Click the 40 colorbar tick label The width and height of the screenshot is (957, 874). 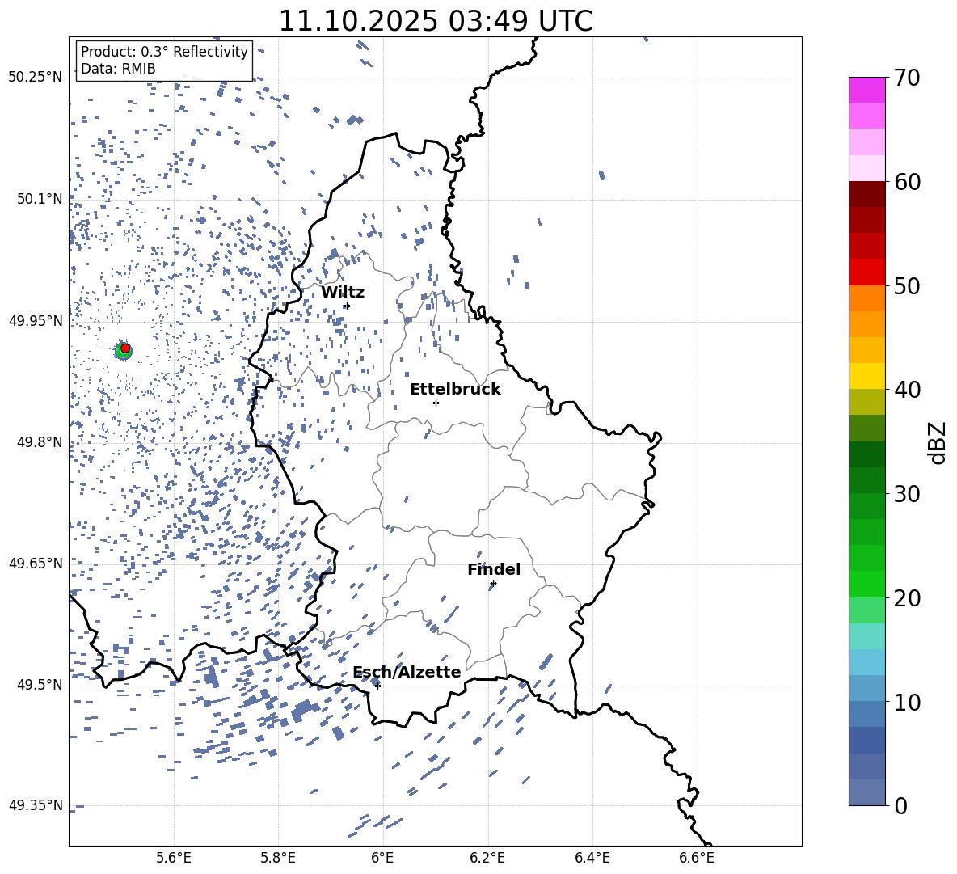click(907, 390)
